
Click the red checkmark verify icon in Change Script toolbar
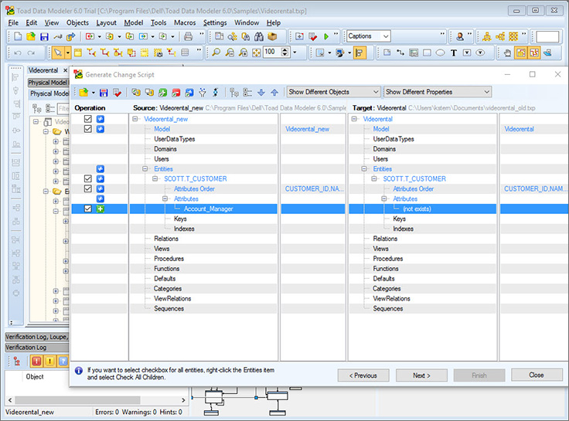pos(118,93)
